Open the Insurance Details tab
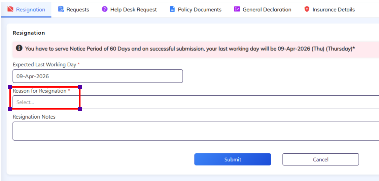Viewport: 379px width, 181px height. click(333, 9)
